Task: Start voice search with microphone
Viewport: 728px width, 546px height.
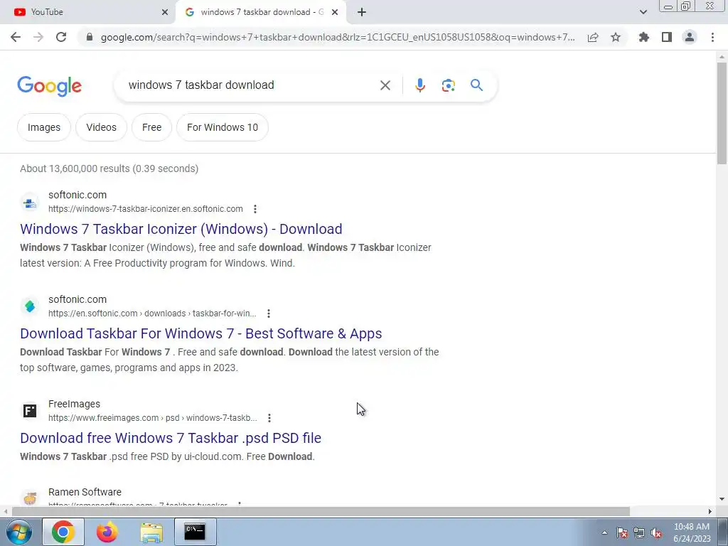Action: coord(419,85)
